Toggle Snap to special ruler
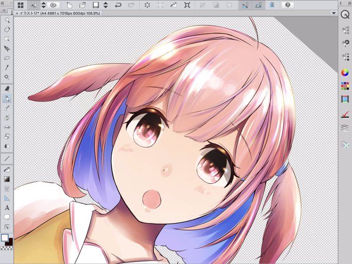The image size is (352, 264). (258, 5)
